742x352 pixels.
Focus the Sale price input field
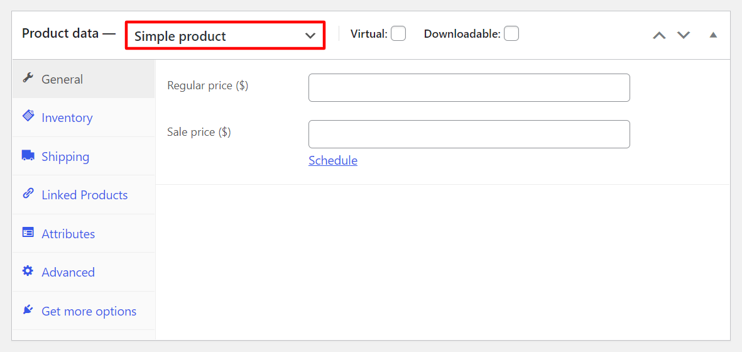pyautogui.click(x=469, y=134)
